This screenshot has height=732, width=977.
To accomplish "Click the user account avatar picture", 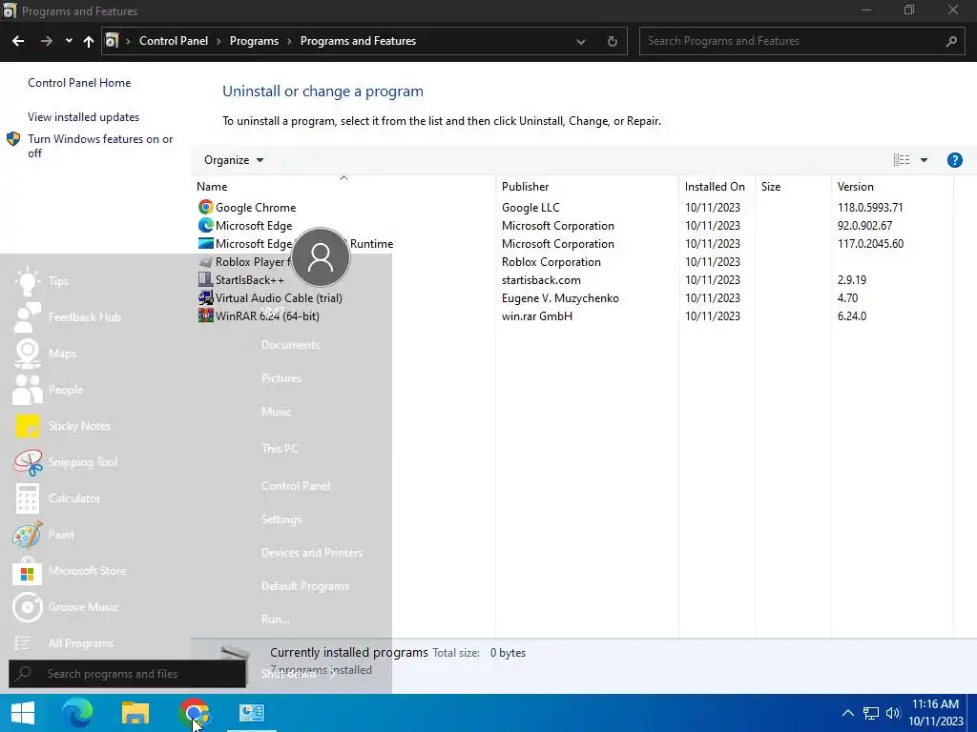I will [x=321, y=257].
